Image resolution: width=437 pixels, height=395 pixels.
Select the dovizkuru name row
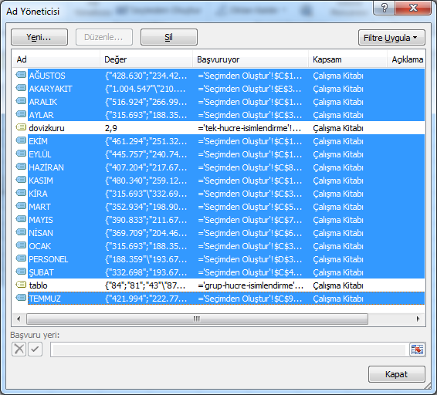(x=218, y=128)
